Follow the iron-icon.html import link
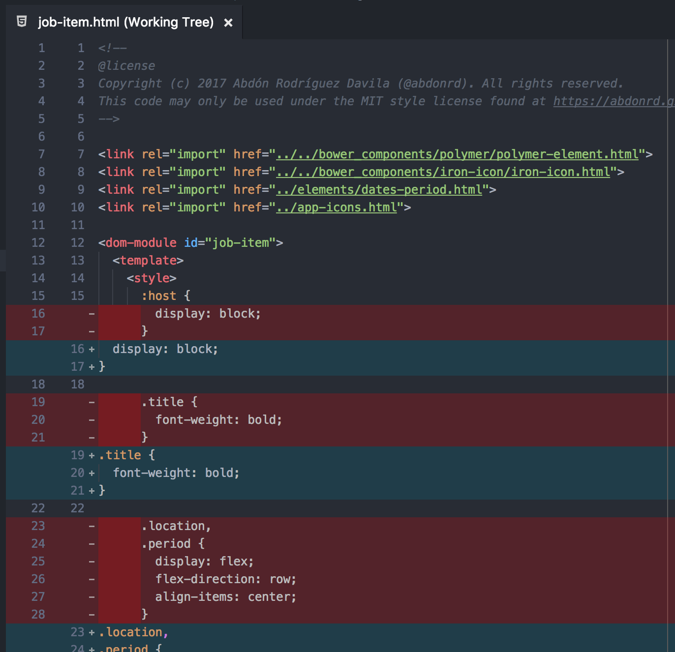675x652 pixels. click(443, 172)
